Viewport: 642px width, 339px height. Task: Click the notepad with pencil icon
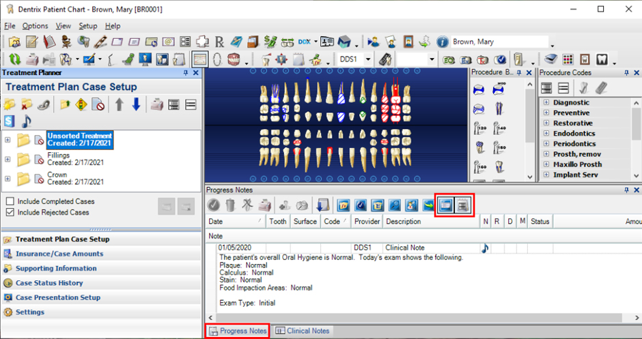(x=32, y=42)
